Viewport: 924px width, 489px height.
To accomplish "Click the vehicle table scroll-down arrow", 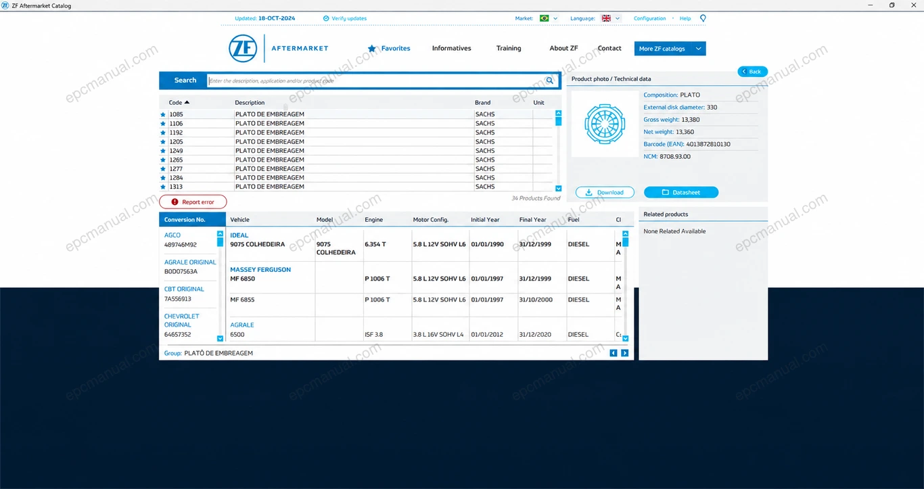I will [x=625, y=338].
